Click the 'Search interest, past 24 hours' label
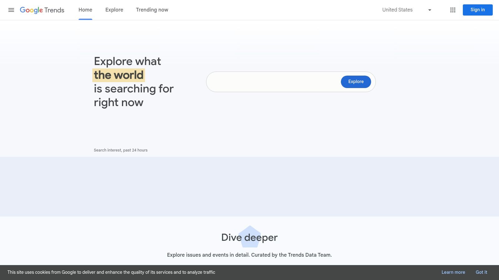499x280 pixels. point(121,150)
